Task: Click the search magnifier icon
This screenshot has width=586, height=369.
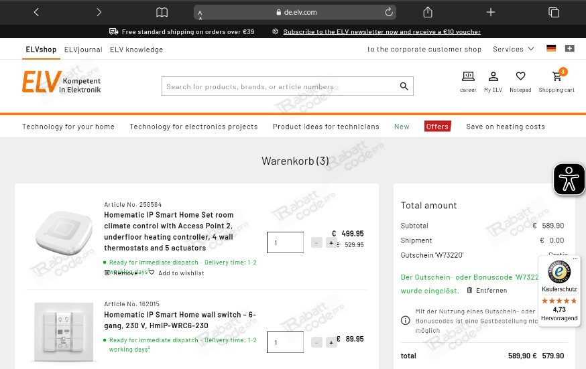Action: click(404, 86)
